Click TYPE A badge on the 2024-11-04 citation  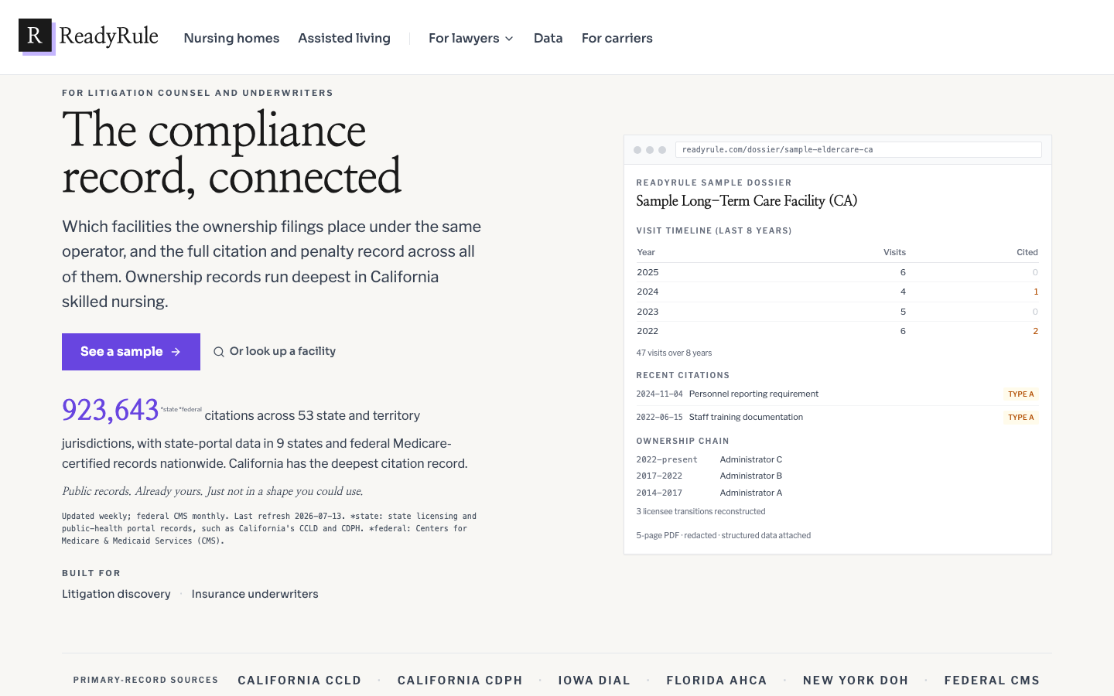tap(1020, 394)
